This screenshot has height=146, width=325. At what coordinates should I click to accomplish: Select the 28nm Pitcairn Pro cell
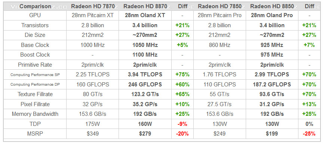point(220,15)
